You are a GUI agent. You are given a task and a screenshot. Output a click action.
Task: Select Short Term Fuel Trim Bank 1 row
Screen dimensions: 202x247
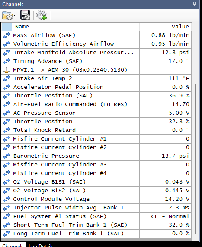point(96,225)
